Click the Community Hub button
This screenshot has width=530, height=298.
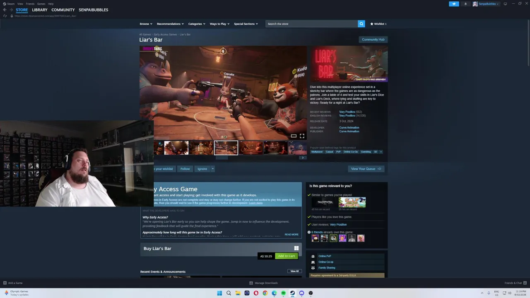[x=373, y=39]
